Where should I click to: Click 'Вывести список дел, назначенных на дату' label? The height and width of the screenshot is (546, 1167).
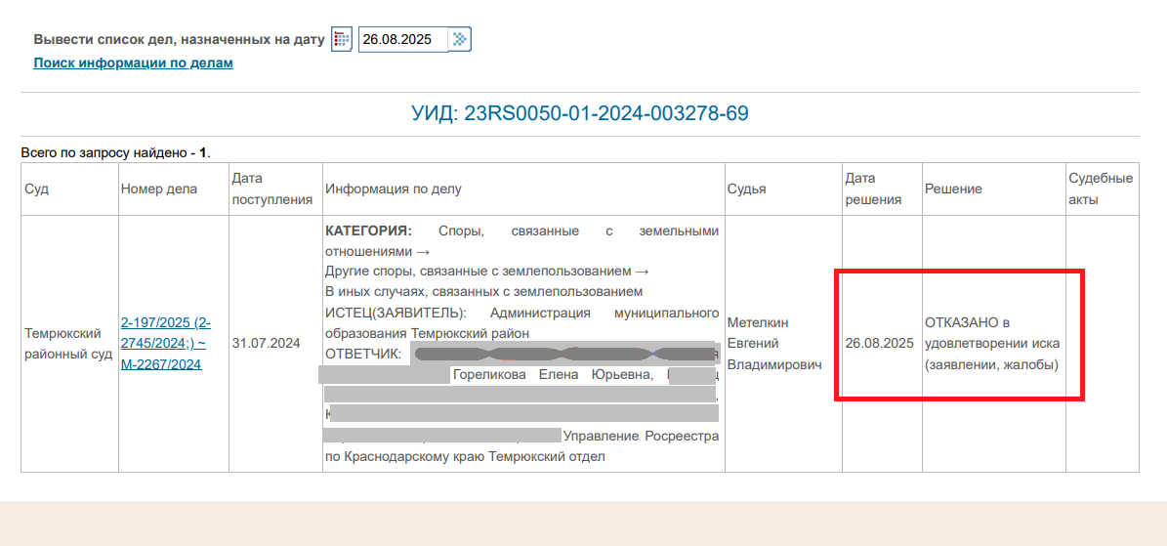[180, 39]
